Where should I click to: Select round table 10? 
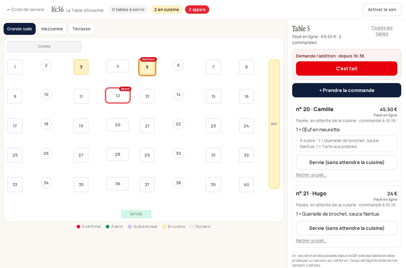pos(46,94)
